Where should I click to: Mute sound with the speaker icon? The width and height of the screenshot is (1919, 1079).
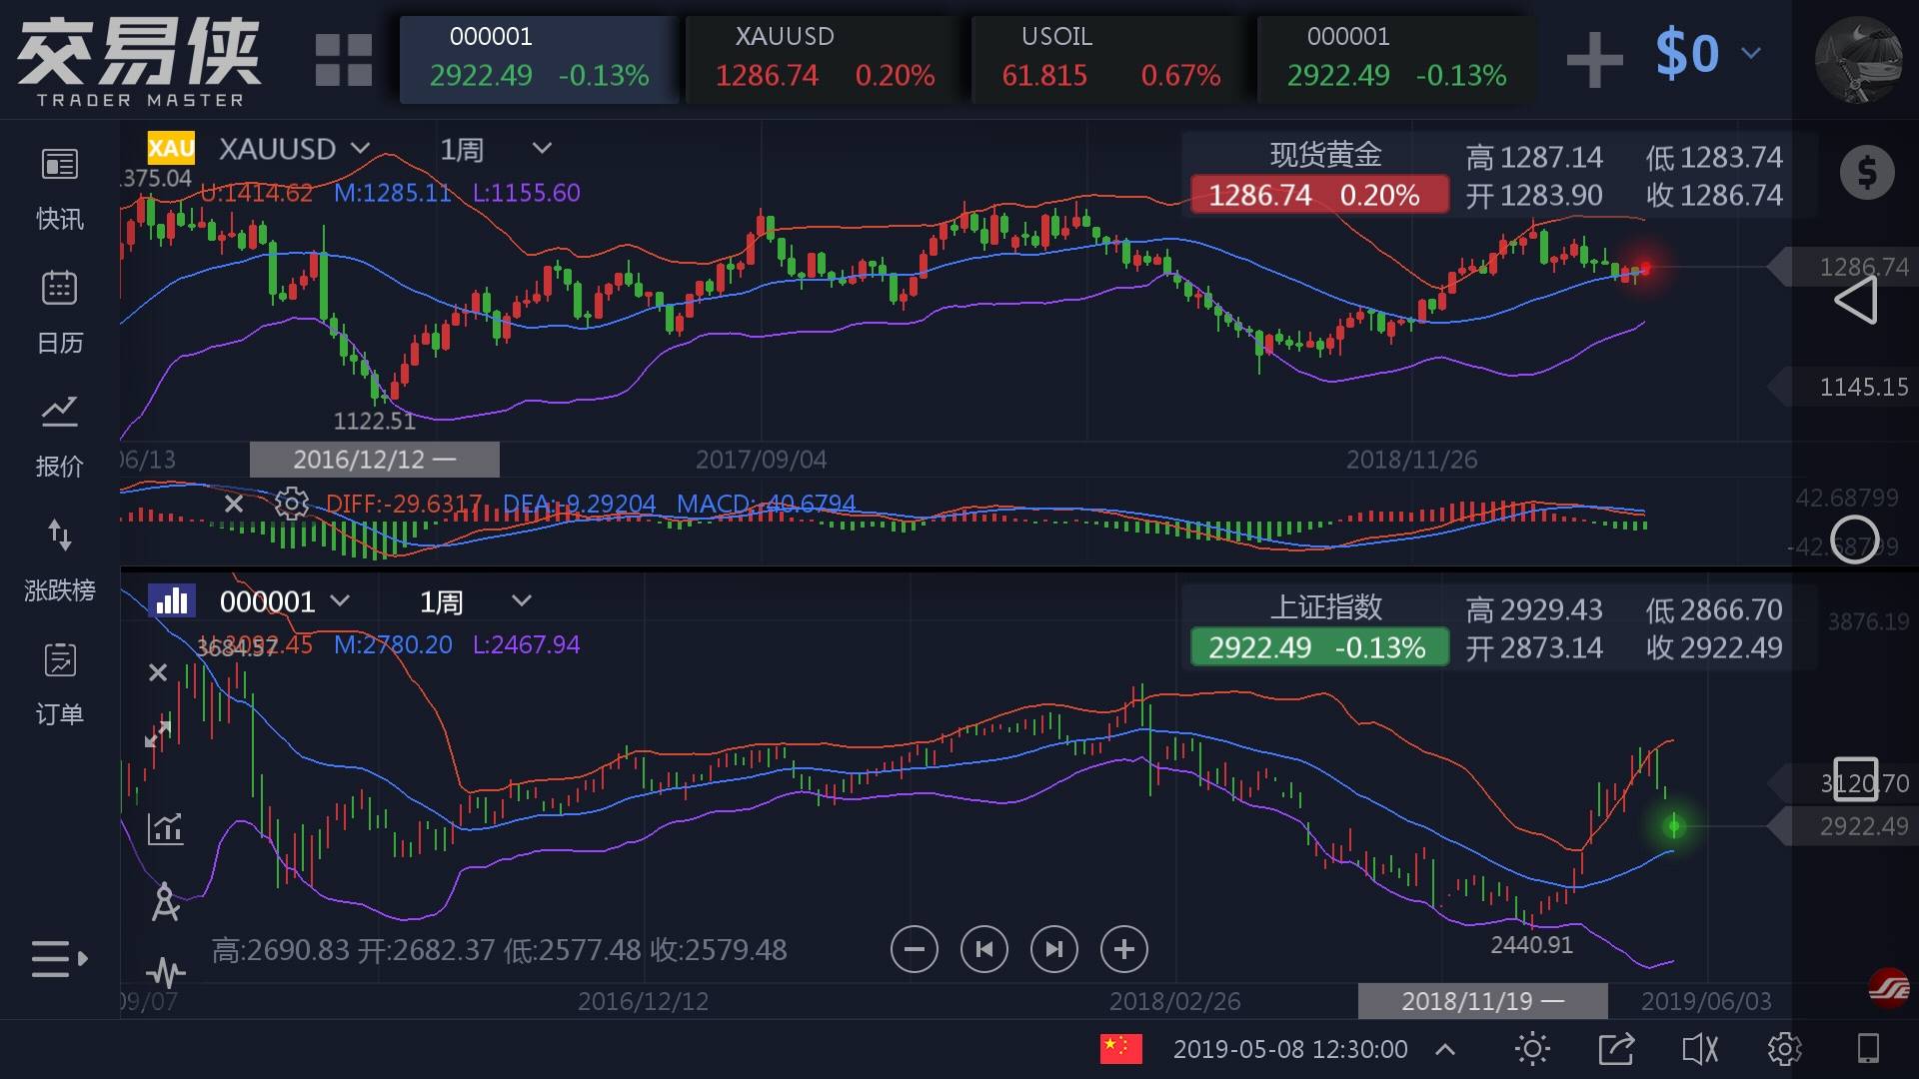1699,1049
